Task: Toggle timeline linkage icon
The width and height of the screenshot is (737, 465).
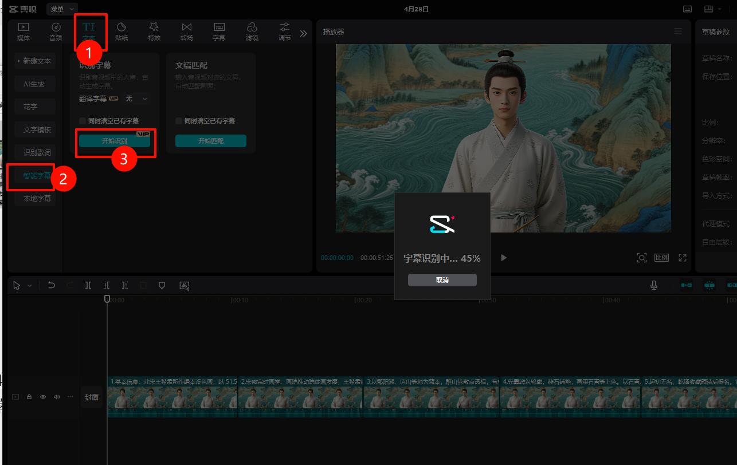Action: 731,285
